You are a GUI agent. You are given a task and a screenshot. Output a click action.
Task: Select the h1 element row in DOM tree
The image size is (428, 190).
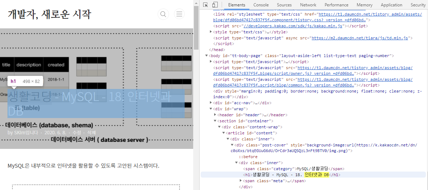313,175
